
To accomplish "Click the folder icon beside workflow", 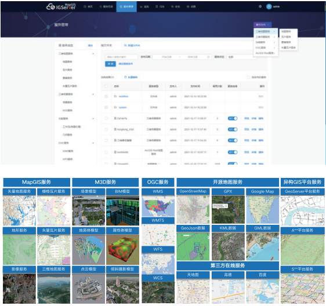I will click(x=115, y=96).
